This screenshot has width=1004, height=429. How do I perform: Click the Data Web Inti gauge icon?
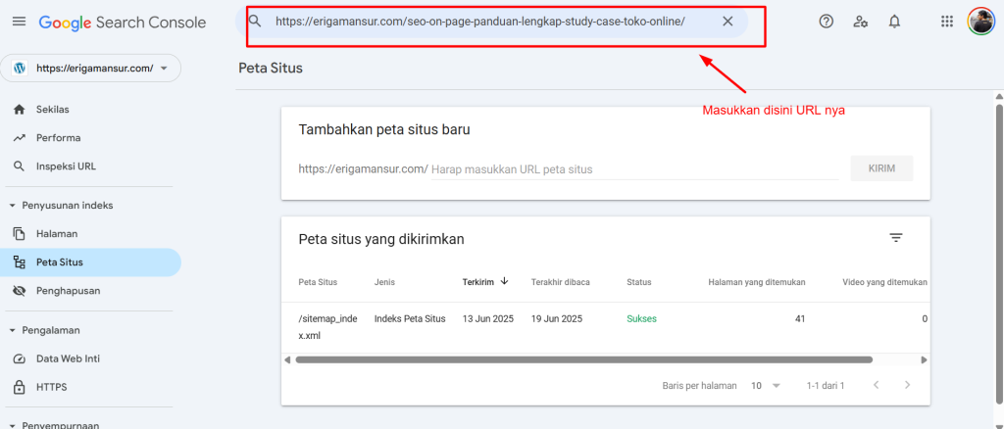tap(20, 358)
